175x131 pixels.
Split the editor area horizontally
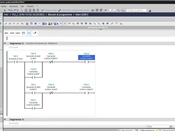click(x=110, y=10)
